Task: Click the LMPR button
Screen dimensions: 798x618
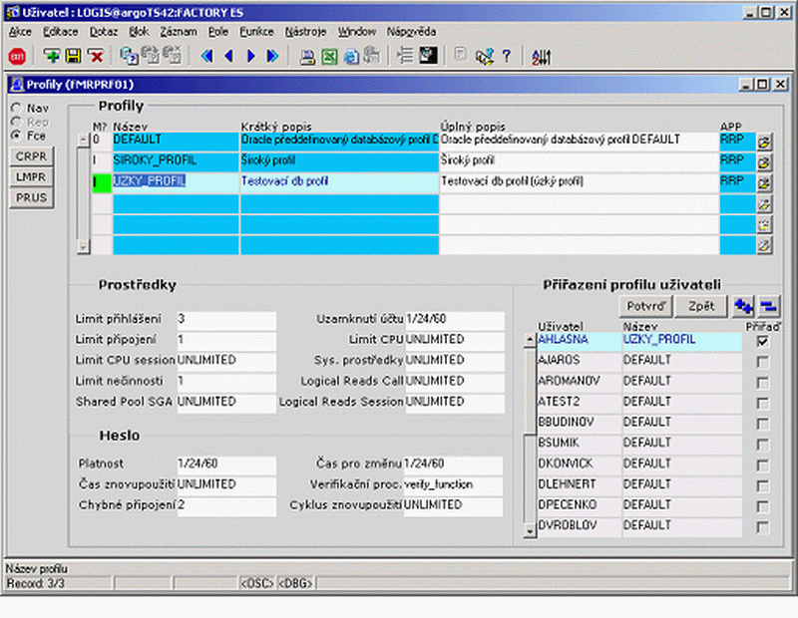Action: click(x=31, y=177)
